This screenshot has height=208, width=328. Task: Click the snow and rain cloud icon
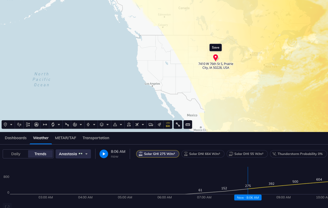129,125
